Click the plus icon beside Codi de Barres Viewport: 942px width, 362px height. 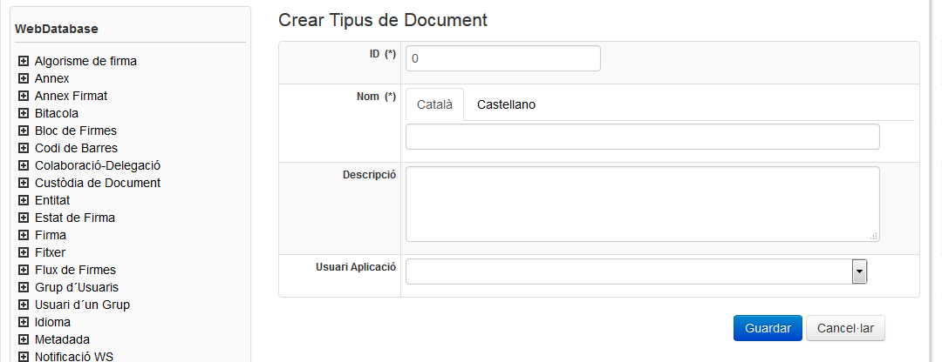(x=24, y=148)
